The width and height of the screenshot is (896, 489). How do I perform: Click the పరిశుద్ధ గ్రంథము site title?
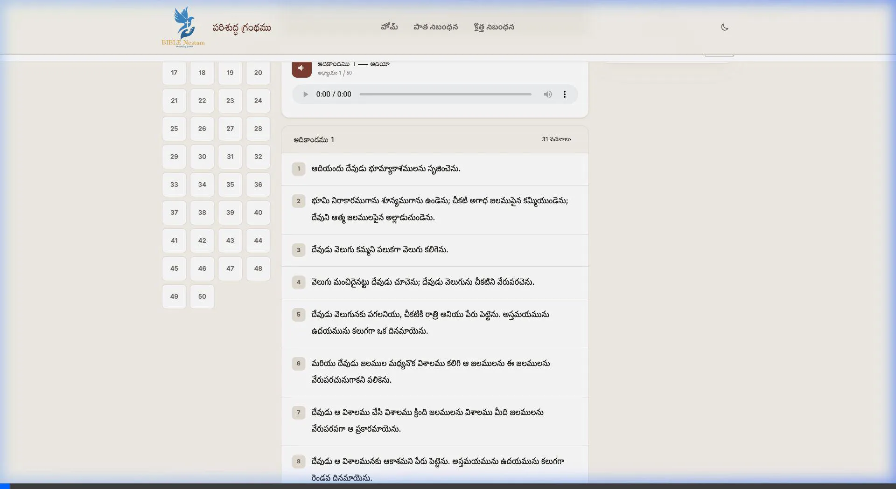[x=241, y=28]
